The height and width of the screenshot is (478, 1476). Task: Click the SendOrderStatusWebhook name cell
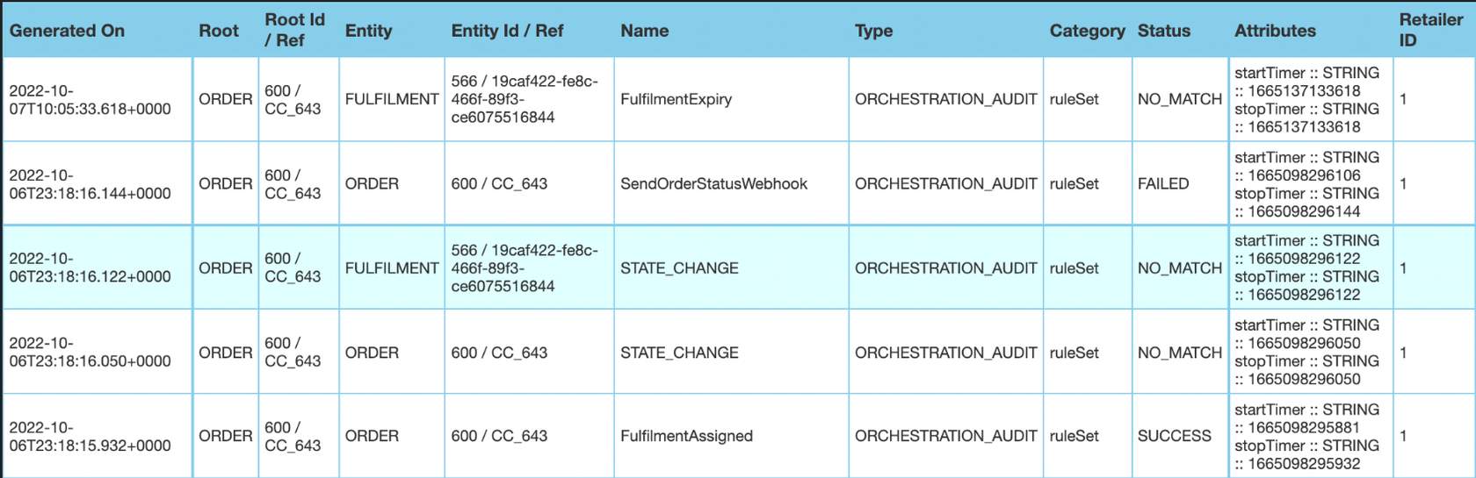[713, 184]
